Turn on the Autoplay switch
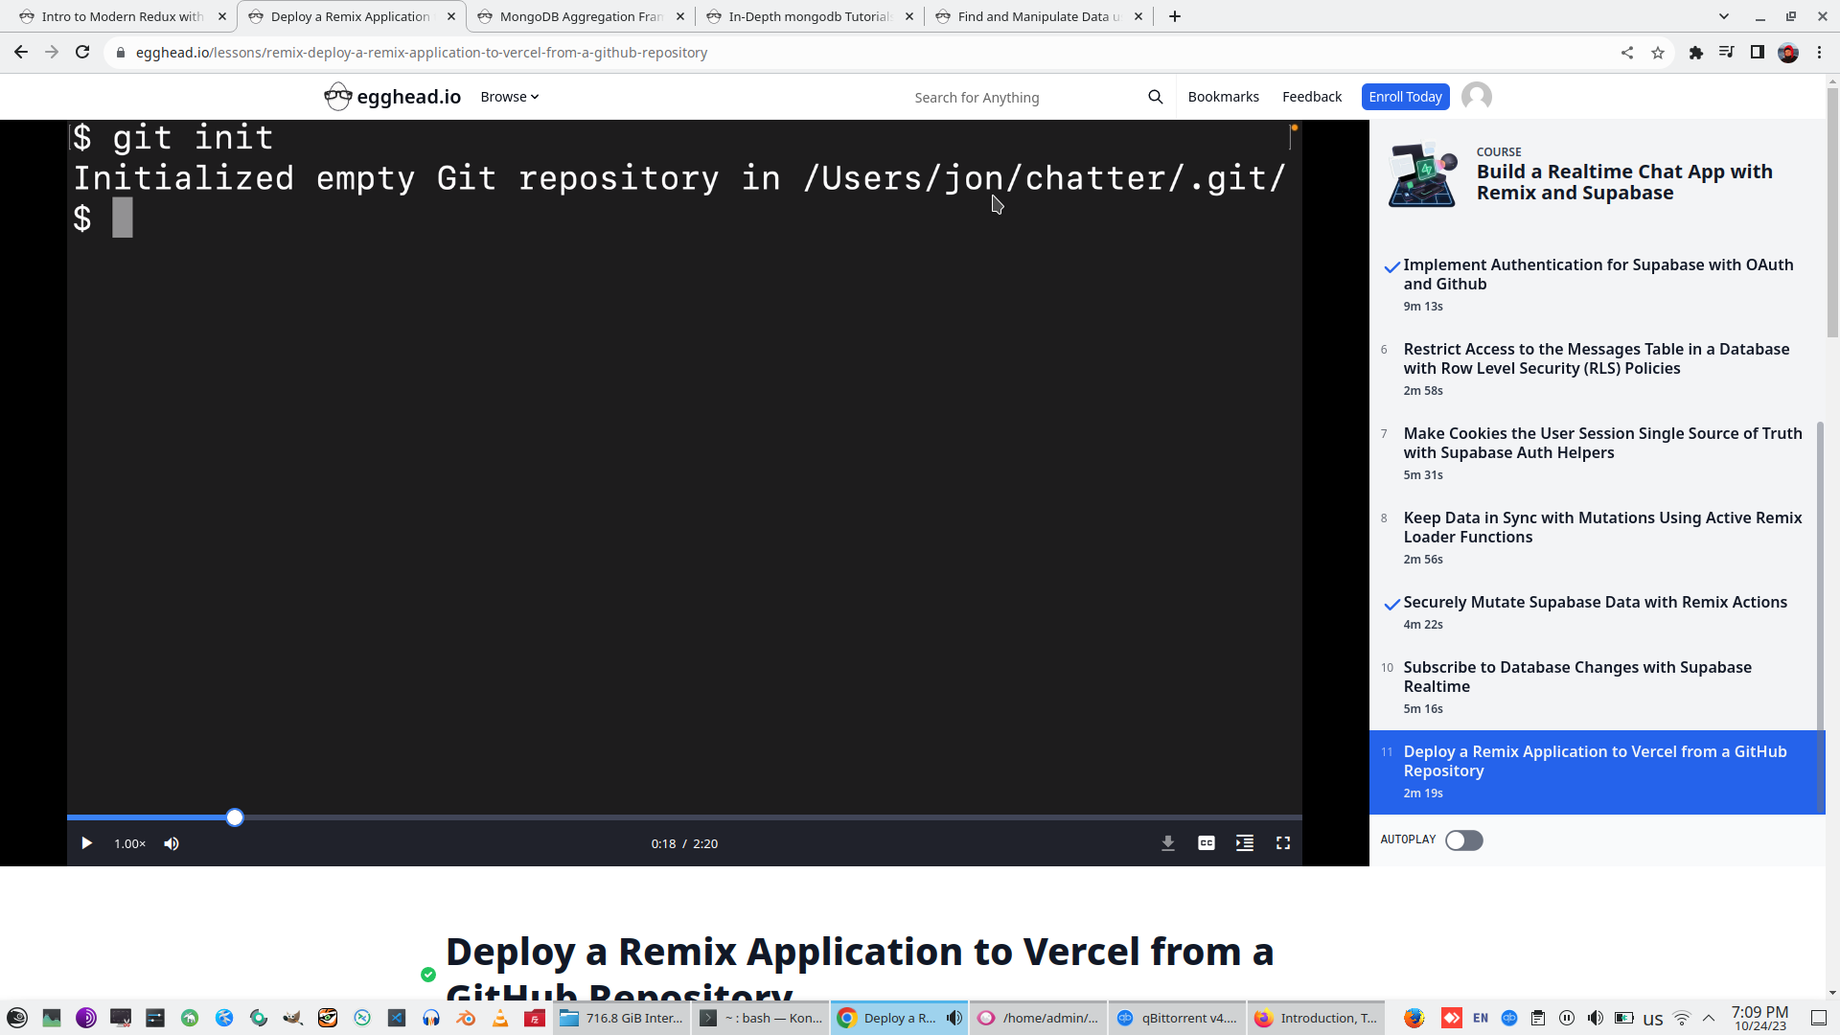The width and height of the screenshot is (1840, 1035). 1463,840
